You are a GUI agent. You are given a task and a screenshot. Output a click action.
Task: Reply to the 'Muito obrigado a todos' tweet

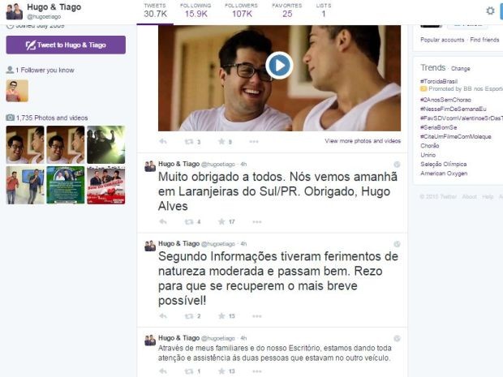pyautogui.click(x=163, y=221)
